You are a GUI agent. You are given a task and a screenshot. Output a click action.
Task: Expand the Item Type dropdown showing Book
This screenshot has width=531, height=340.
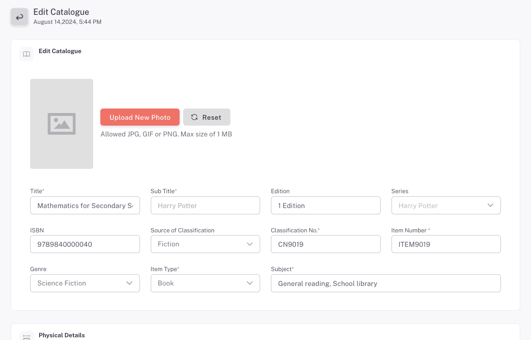point(205,283)
